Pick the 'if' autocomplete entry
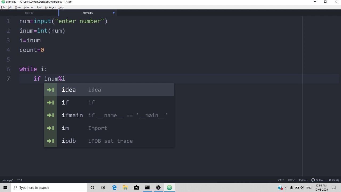 109,102
